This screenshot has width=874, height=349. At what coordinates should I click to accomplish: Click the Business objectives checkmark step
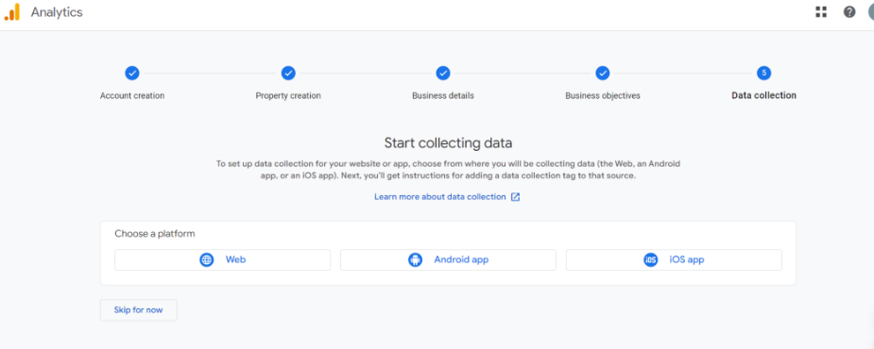(603, 73)
